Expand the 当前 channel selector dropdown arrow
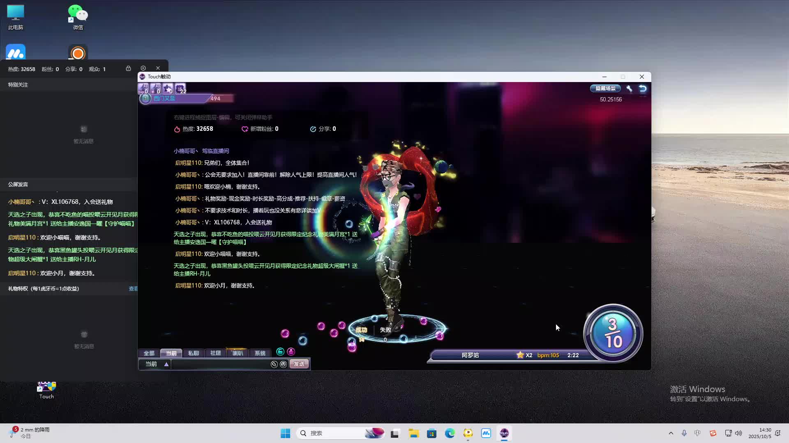This screenshot has height=443, width=789. 166,364
